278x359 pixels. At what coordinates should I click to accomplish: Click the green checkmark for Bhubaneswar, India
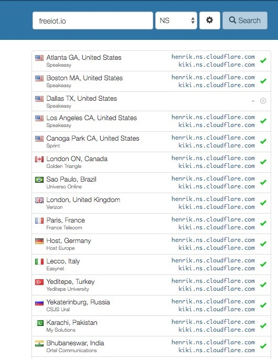point(263,346)
